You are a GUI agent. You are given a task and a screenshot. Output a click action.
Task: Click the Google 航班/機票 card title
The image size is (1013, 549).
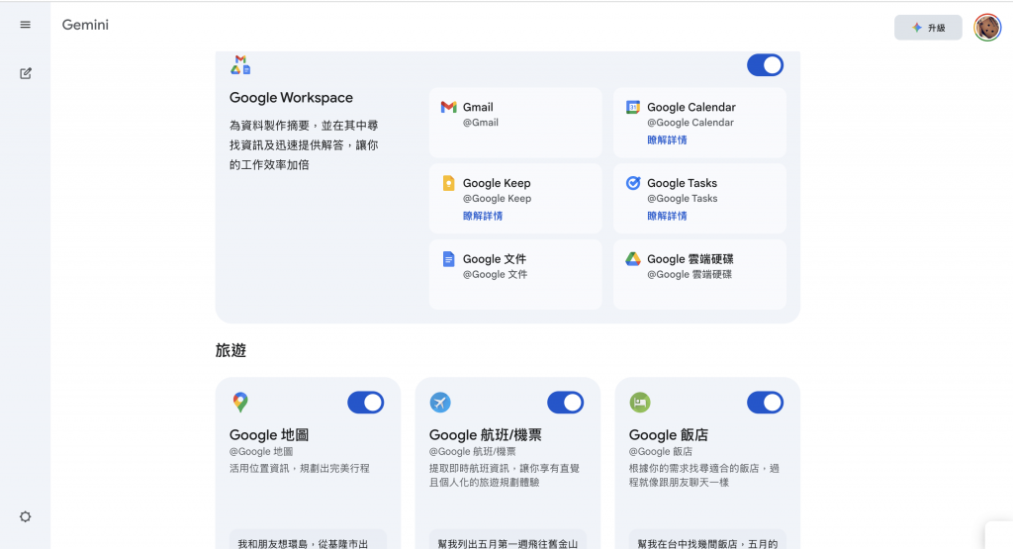tap(485, 435)
